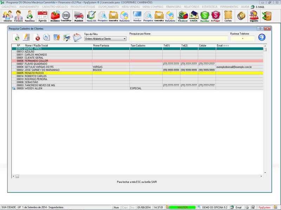Open the MENU COMPRAS menu
The height and width of the screenshot is (210, 281).
[x=153, y=7]
